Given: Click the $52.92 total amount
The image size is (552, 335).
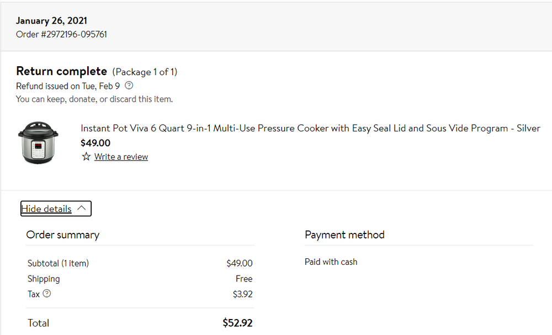Looking at the screenshot, I should coord(237,323).
